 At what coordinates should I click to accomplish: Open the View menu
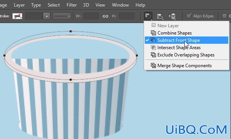point(100,5)
